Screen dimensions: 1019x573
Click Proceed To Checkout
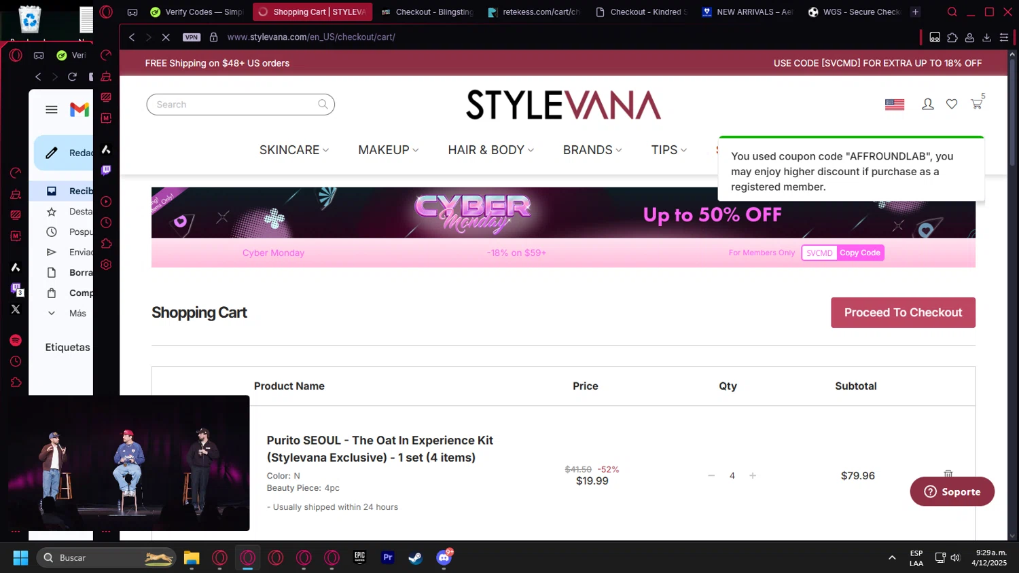[903, 312]
